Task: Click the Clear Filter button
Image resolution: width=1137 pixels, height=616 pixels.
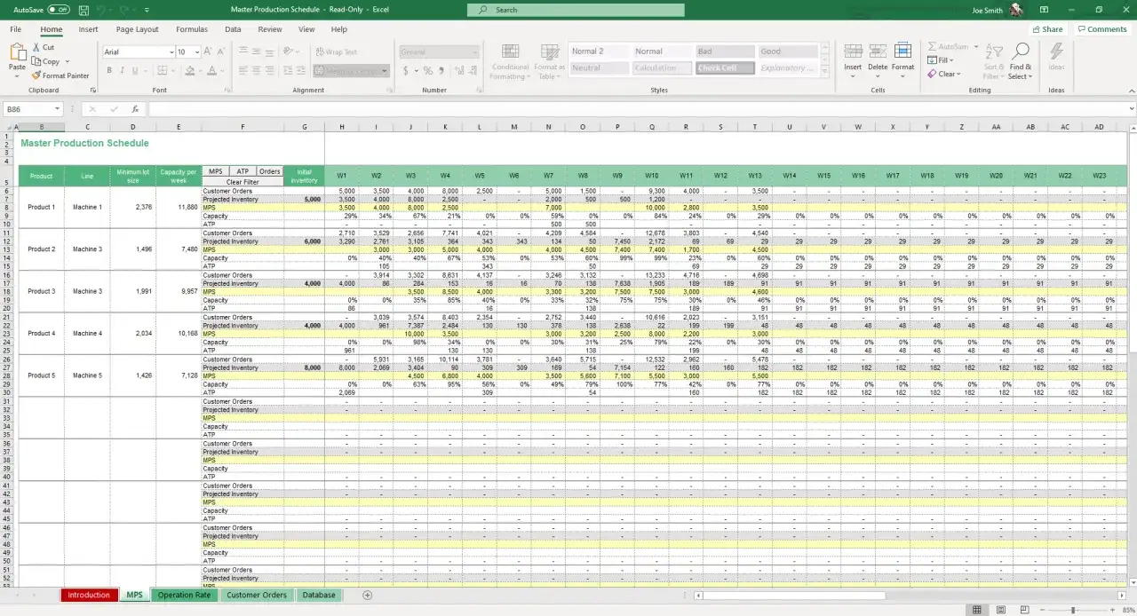Action: tap(243, 182)
